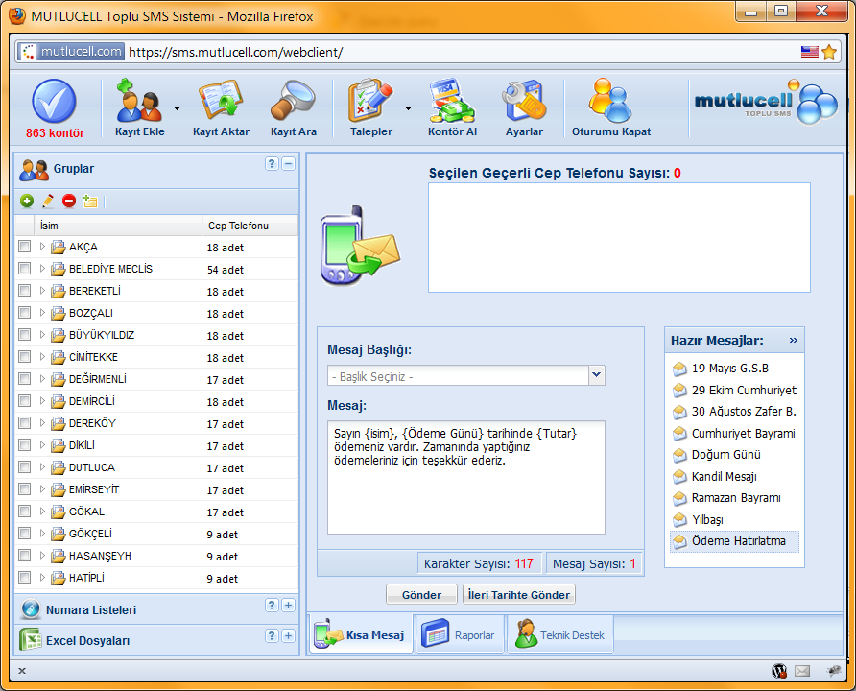The width and height of the screenshot is (856, 691).
Task: Click inside the Mesaj text area
Action: point(466,478)
